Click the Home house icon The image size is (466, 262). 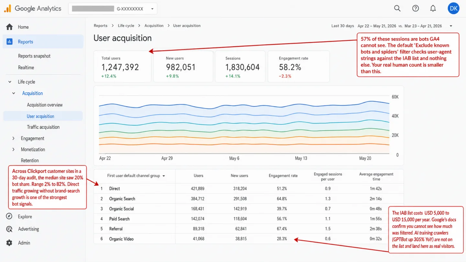coord(9,27)
